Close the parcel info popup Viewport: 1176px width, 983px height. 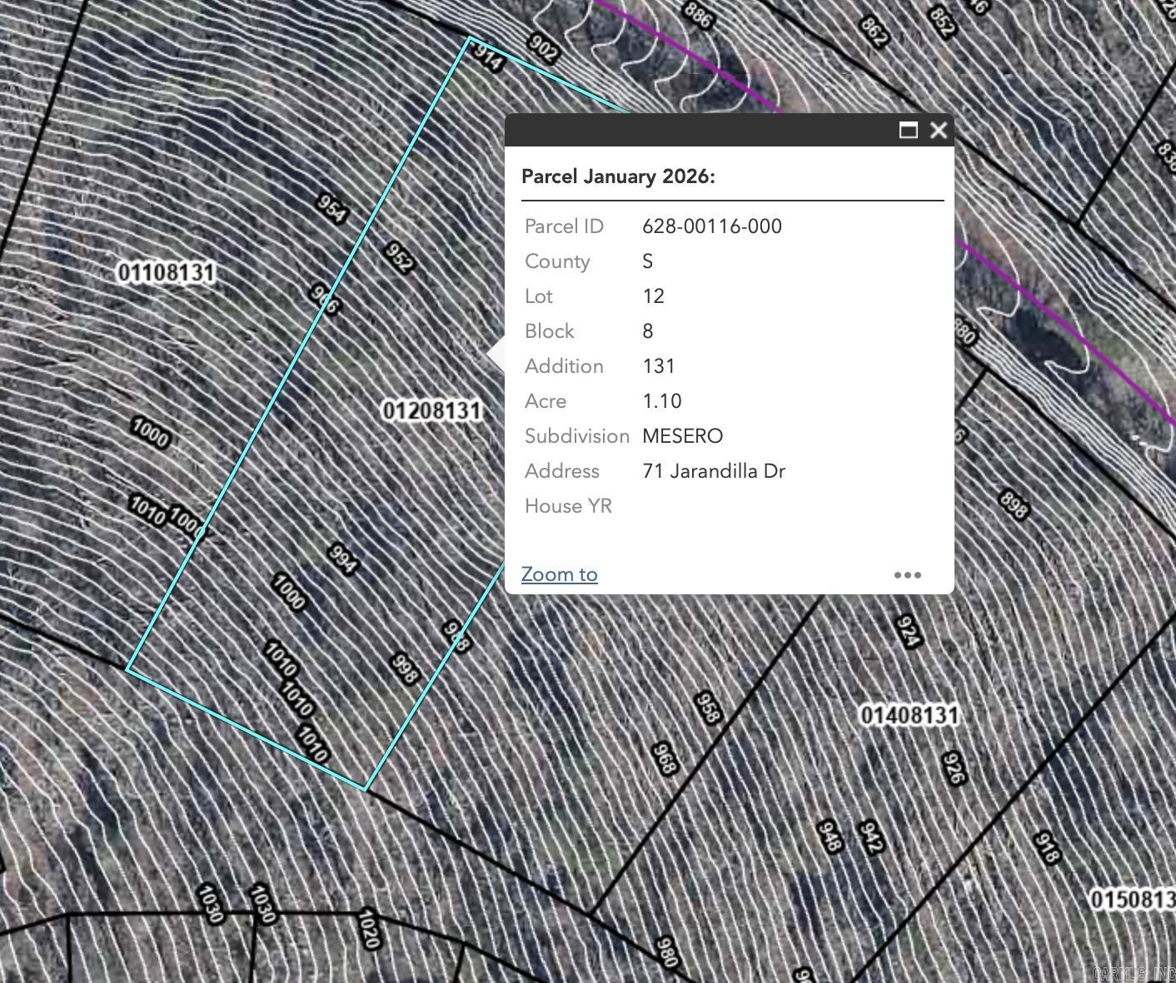939,130
